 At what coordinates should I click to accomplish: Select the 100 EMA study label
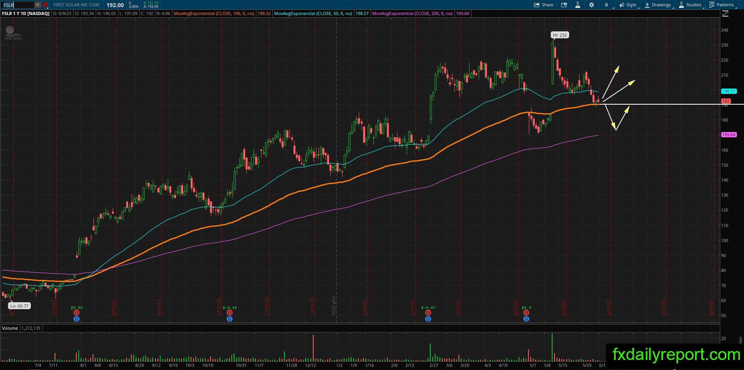(215, 13)
